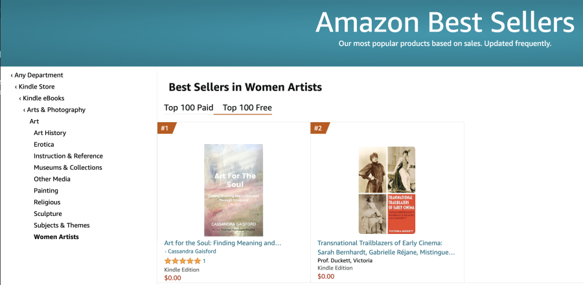Image resolution: width=583 pixels, height=285 pixels.
Task: Click the five-star rating for Art for the Soul
Action: click(182, 260)
